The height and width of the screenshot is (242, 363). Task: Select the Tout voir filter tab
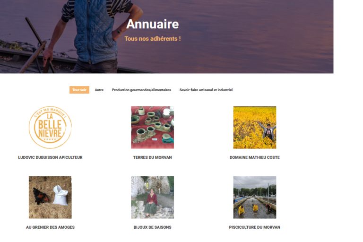pos(79,90)
